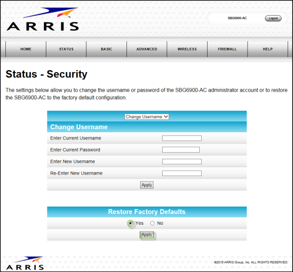Click the HELP tab
This screenshot has width=293, height=272.
268,49
